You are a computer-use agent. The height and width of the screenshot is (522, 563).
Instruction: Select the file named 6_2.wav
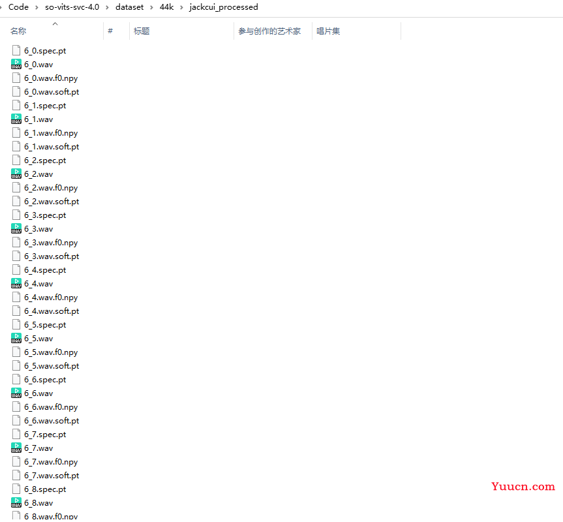coord(38,174)
